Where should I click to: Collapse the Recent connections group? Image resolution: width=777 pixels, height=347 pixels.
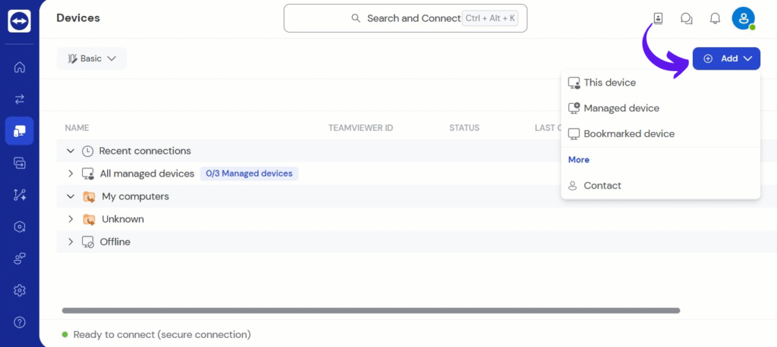click(71, 151)
